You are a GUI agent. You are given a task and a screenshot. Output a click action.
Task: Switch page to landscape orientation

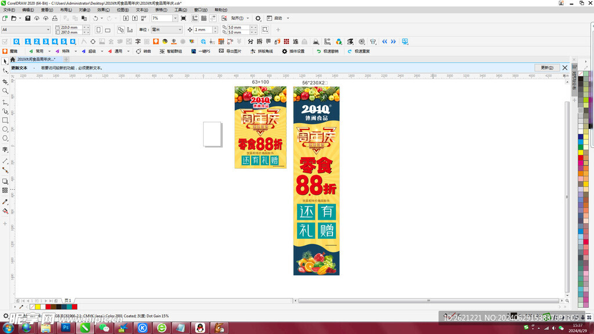(x=108, y=30)
